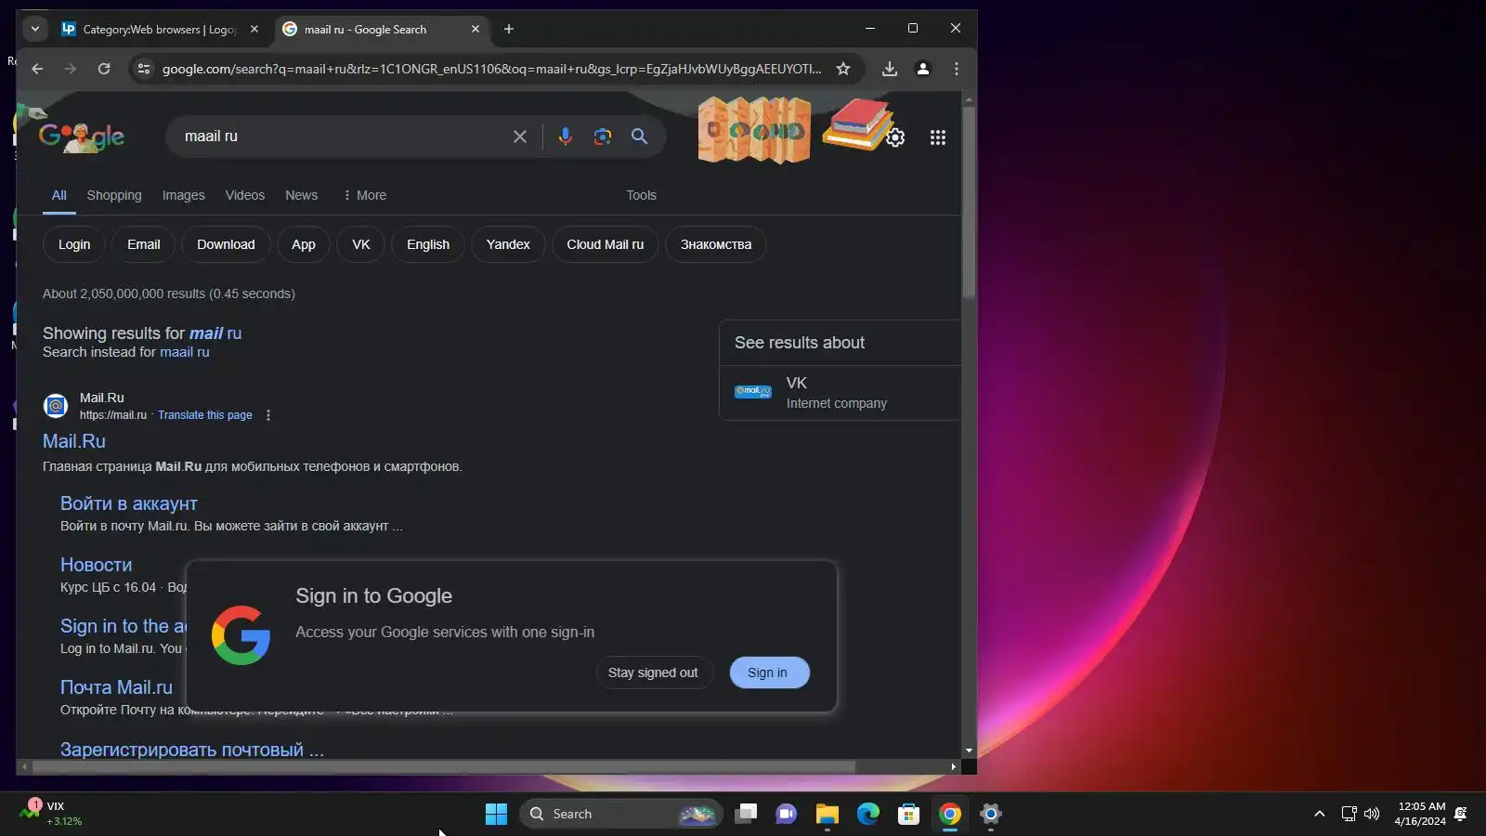1486x836 pixels.
Task: Open the Google apps grid
Action: 938,137
